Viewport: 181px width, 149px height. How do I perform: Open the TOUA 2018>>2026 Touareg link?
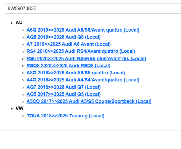pyautogui.click(x=65, y=116)
